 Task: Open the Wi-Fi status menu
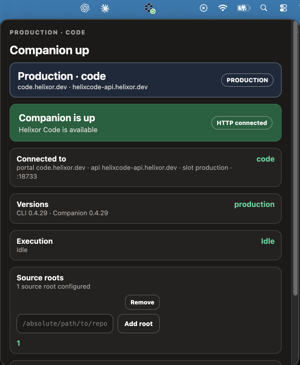[223, 8]
